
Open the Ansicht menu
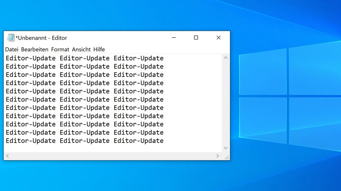pos(81,49)
